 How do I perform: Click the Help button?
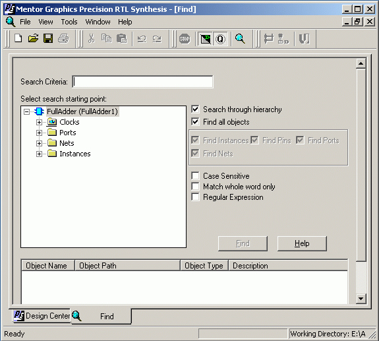click(302, 243)
